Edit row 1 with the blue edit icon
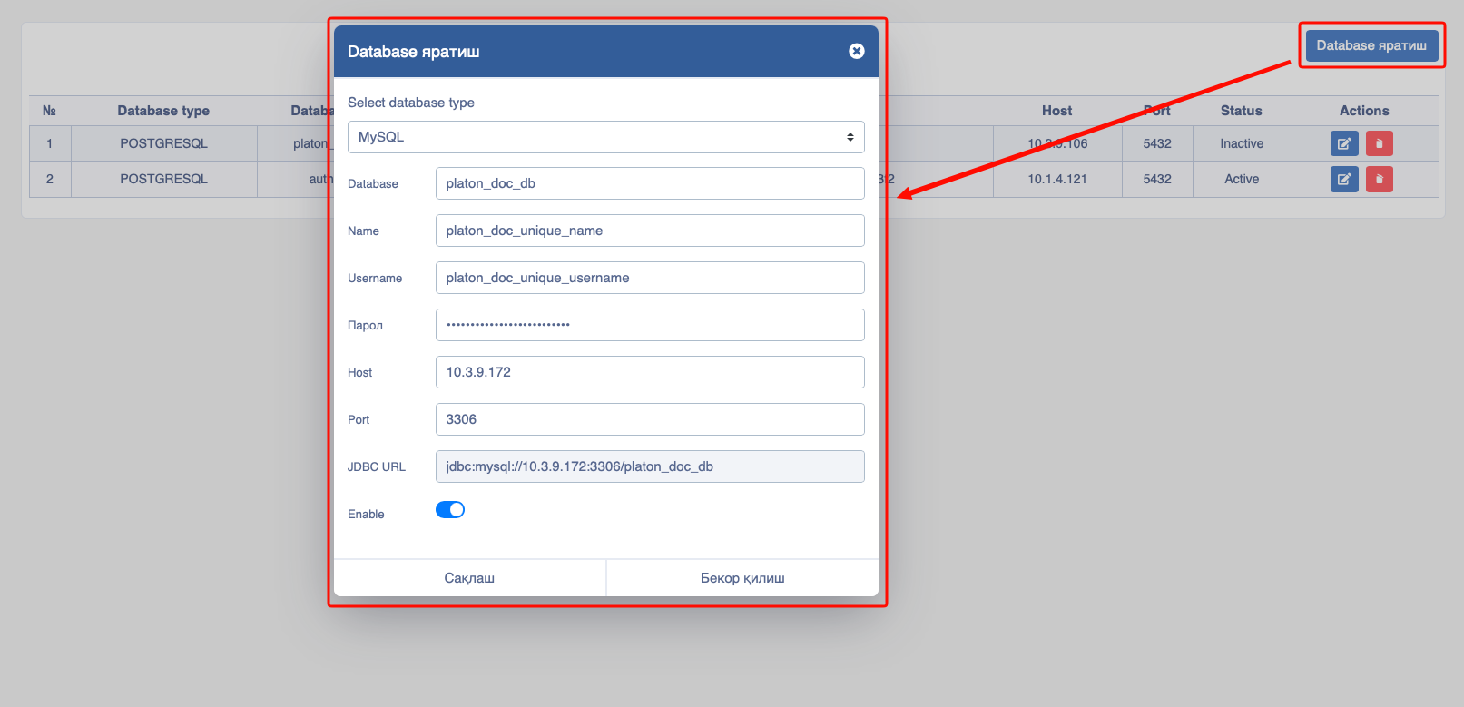 pyautogui.click(x=1344, y=143)
